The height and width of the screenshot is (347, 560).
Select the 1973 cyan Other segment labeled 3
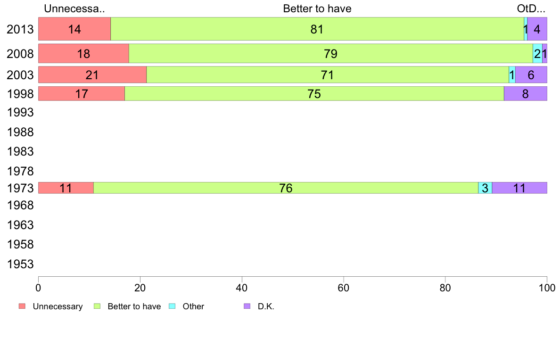[485, 188]
